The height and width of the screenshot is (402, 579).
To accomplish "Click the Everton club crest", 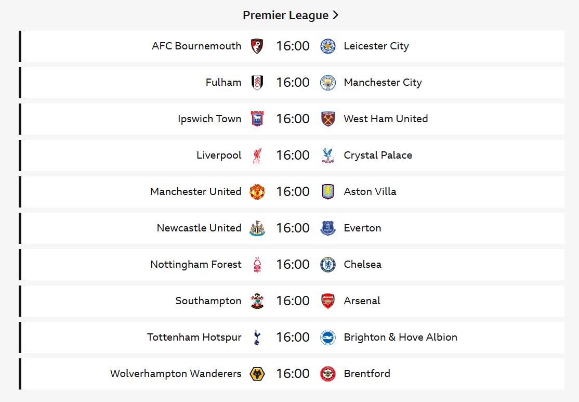I will pos(328,228).
